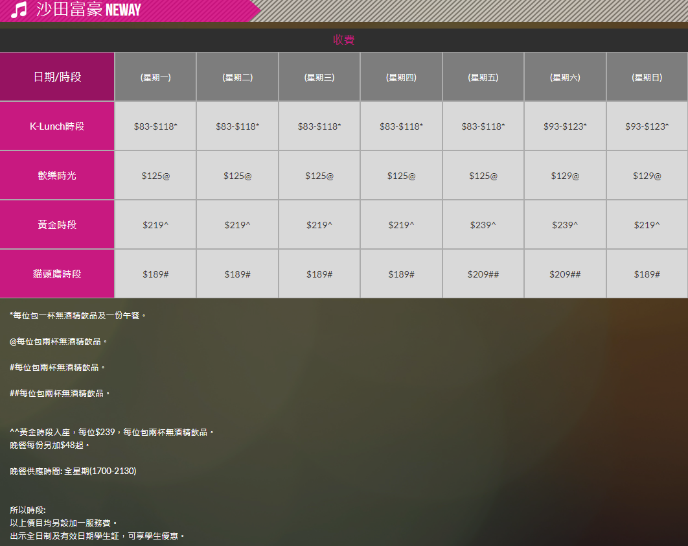Click the (星期日) column header
688x546 pixels.
(x=647, y=77)
